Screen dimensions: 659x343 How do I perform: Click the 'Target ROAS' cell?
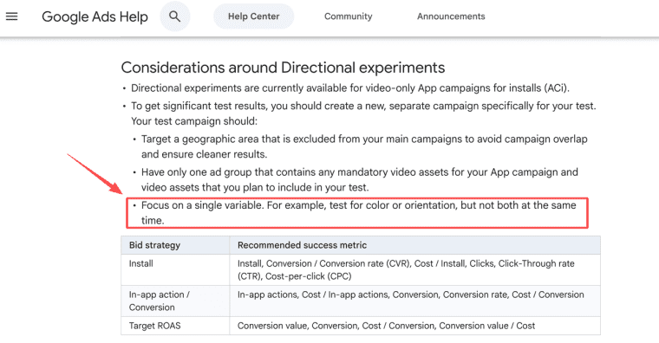(x=175, y=326)
